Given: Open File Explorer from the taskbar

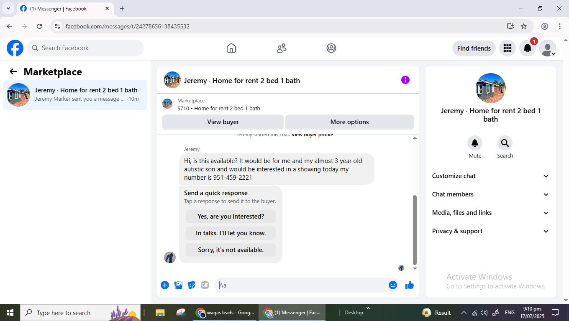Looking at the screenshot, I should (x=160, y=313).
